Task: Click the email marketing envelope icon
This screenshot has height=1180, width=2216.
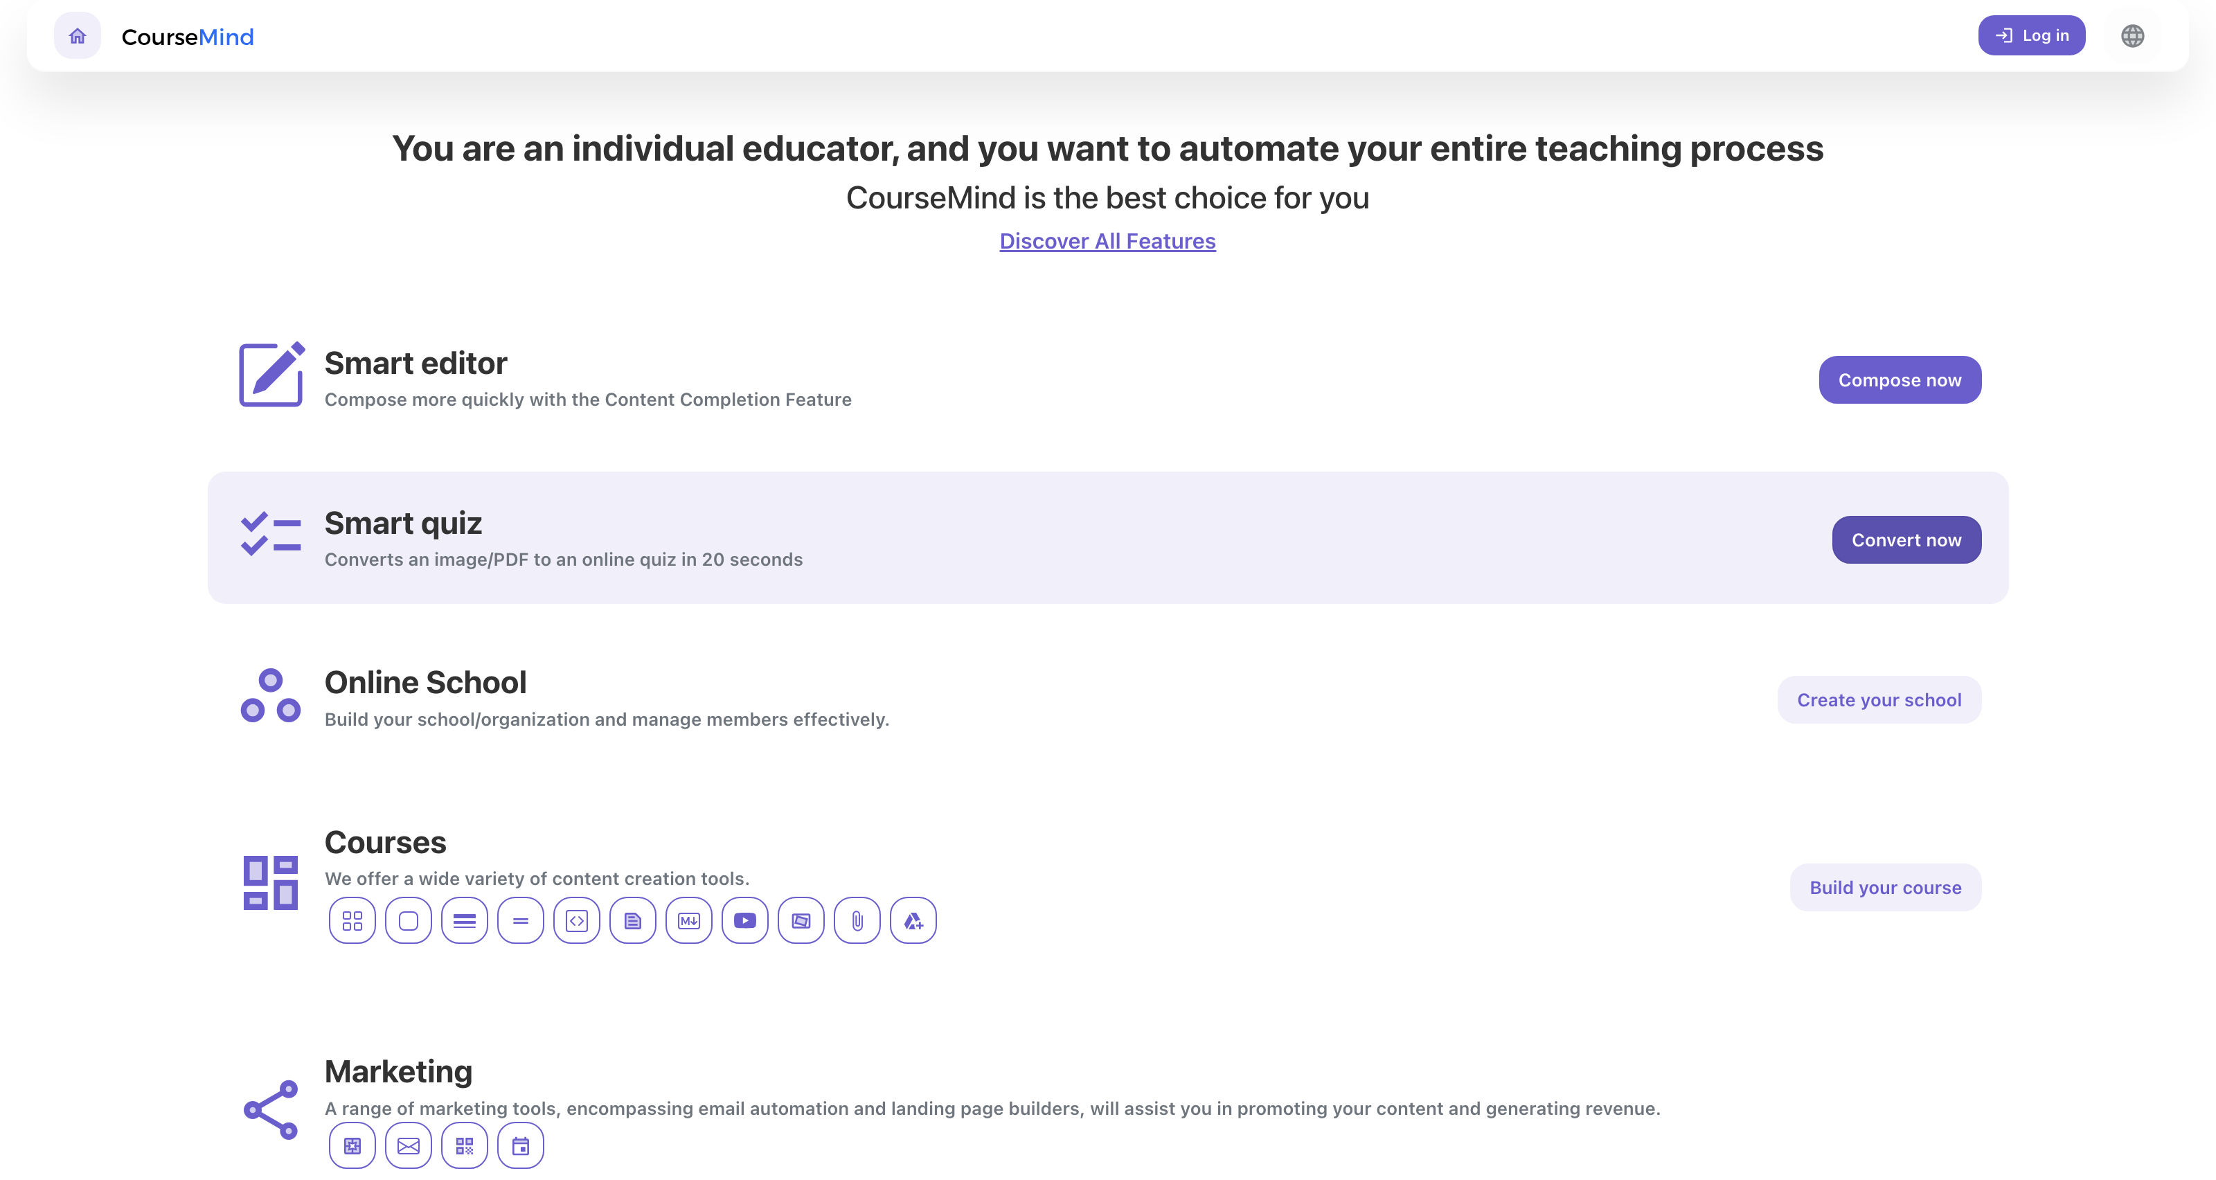Action: pos(408,1145)
